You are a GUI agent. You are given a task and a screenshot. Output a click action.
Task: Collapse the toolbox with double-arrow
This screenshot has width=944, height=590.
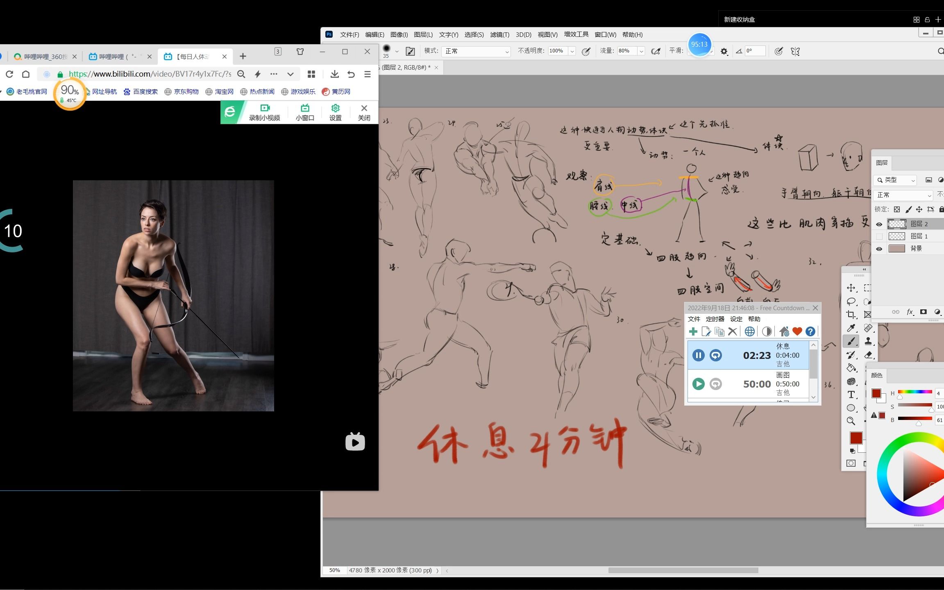click(x=864, y=270)
